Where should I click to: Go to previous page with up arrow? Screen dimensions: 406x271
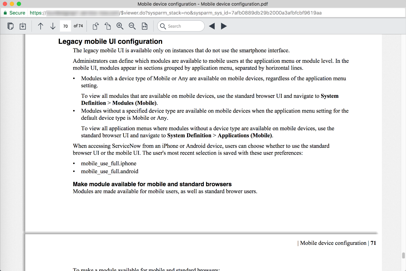click(x=41, y=26)
